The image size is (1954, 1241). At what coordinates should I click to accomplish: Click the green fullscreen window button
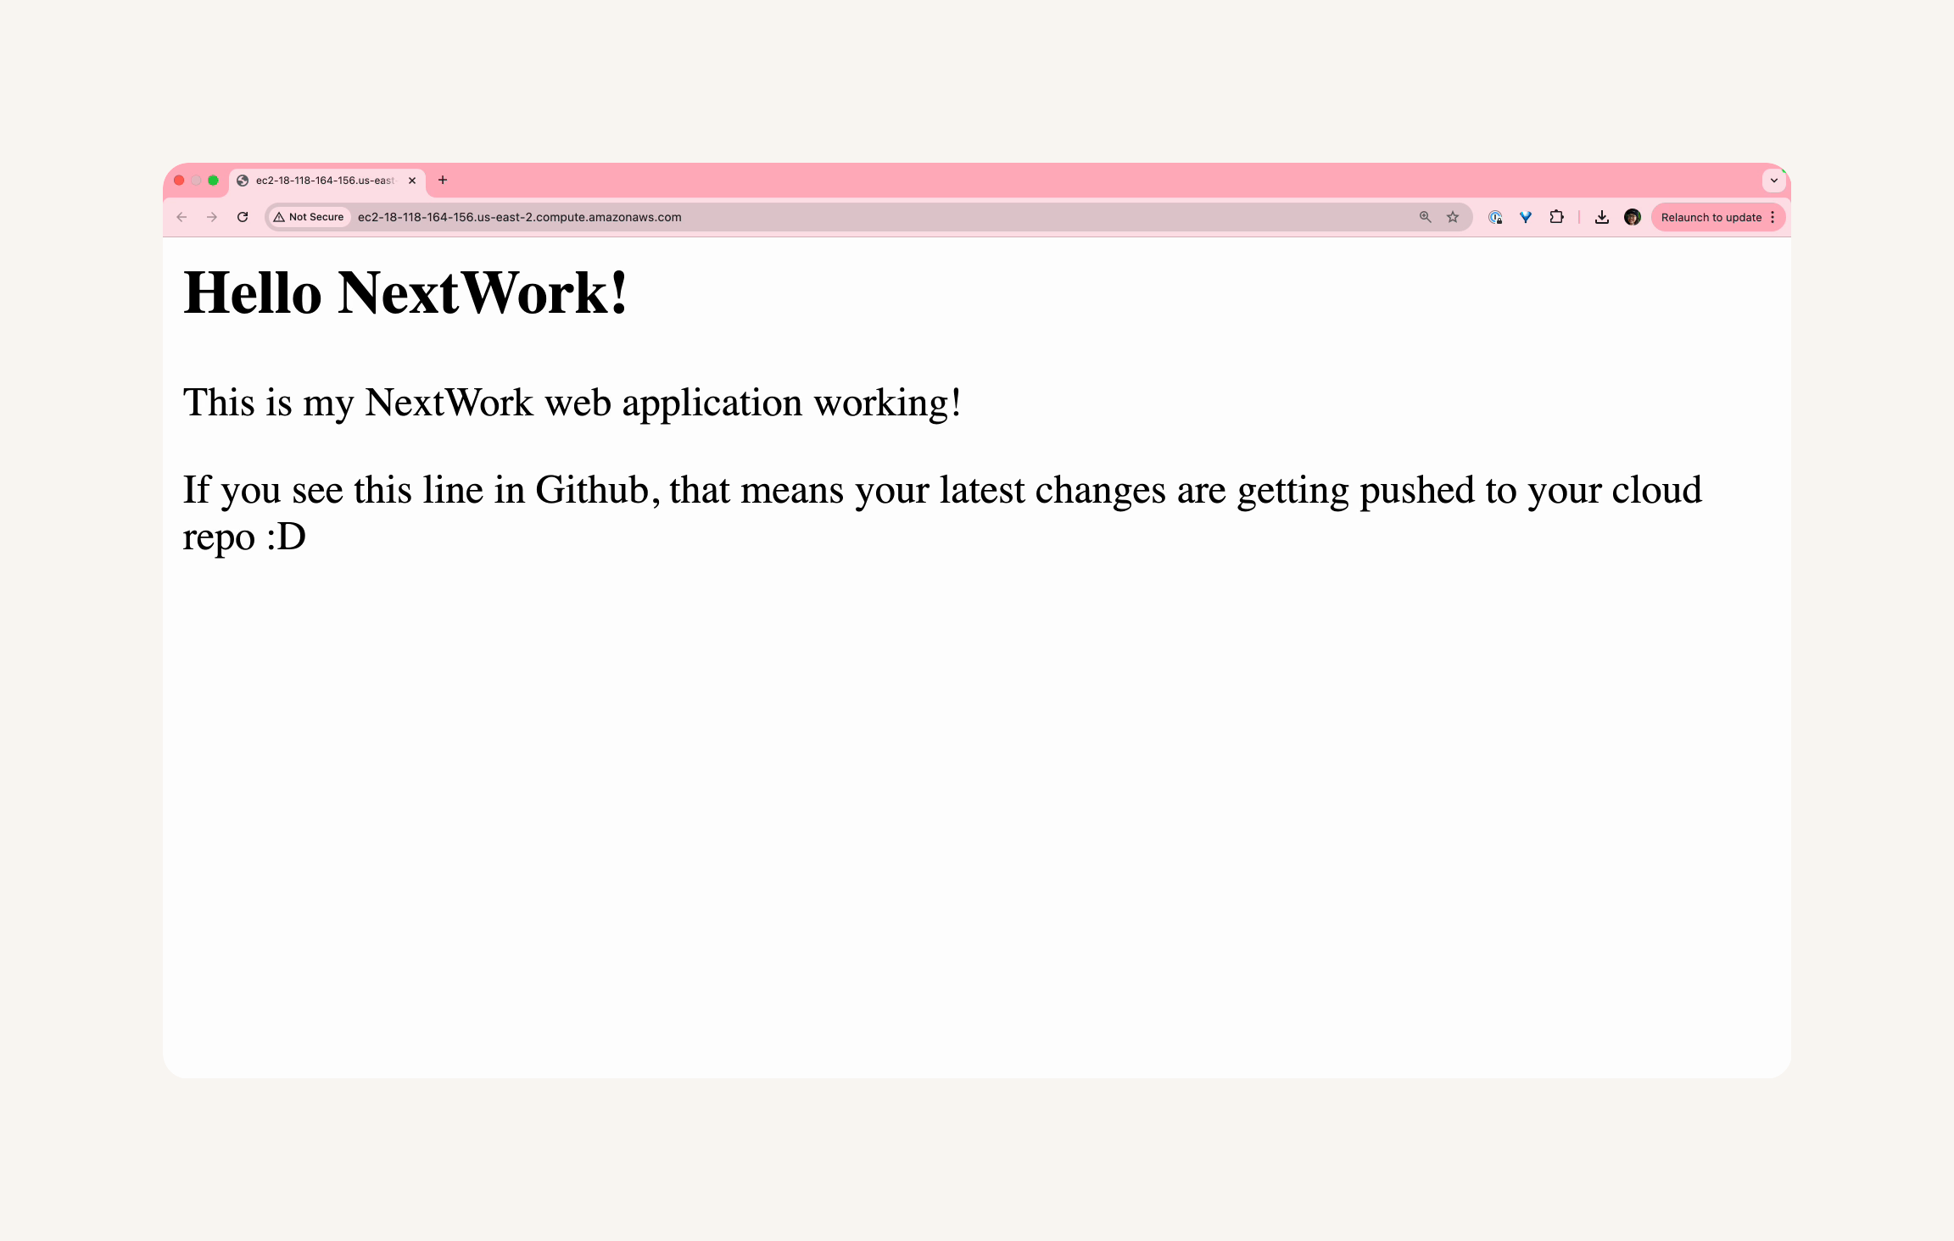tap(213, 181)
